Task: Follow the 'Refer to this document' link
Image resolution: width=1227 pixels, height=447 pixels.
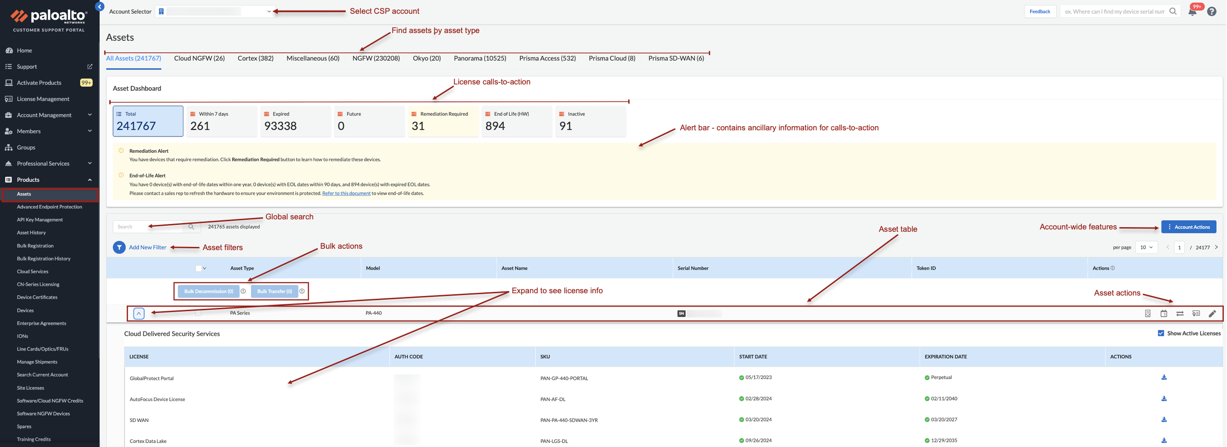Action: tap(346, 193)
